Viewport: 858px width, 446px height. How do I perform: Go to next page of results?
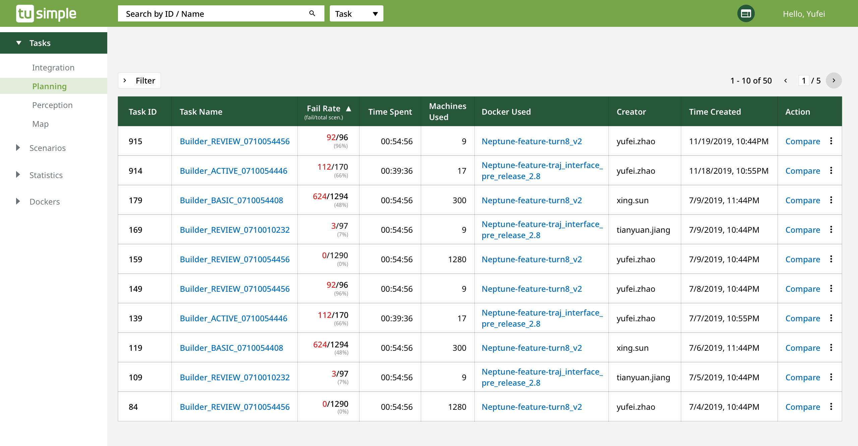(x=834, y=80)
